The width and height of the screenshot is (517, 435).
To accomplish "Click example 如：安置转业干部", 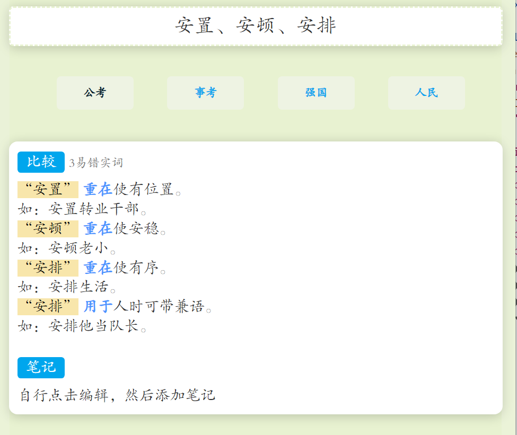I will [x=82, y=209].
